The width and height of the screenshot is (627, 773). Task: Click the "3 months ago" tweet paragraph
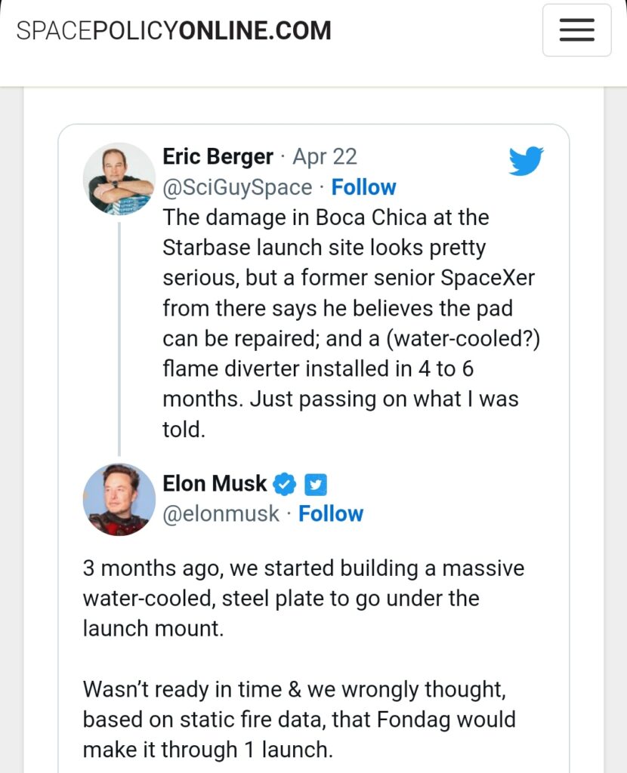point(302,598)
